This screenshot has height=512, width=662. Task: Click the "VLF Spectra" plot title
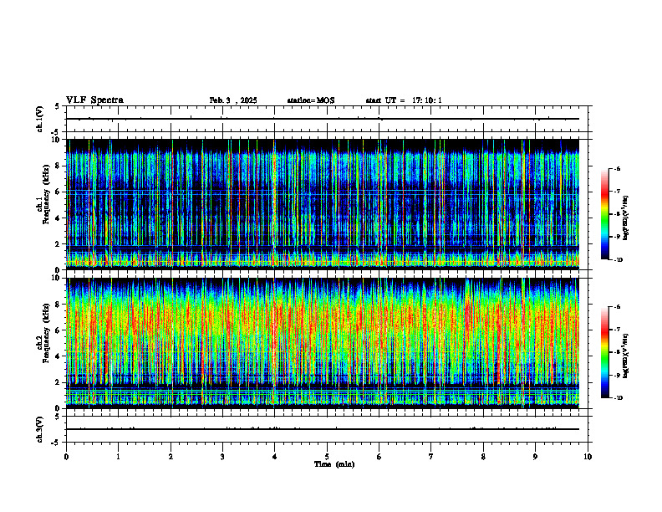tap(94, 100)
